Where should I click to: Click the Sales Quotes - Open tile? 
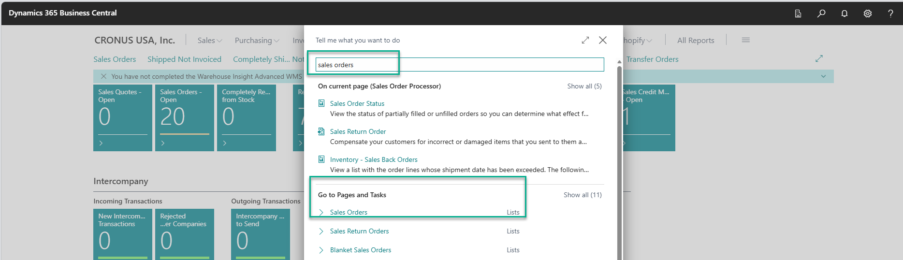(x=123, y=118)
